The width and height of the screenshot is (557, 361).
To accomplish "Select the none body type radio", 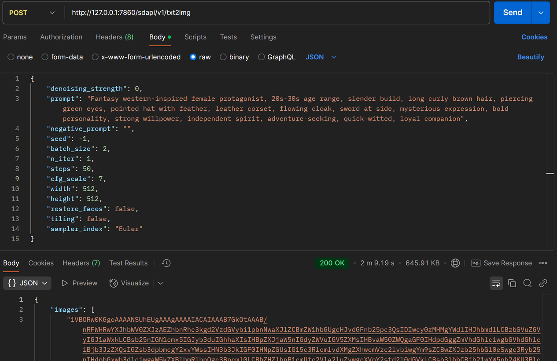I will 11,57.
